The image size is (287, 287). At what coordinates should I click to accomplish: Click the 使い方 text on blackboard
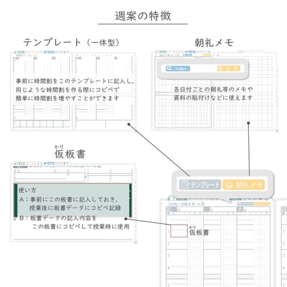pyautogui.click(x=27, y=190)
